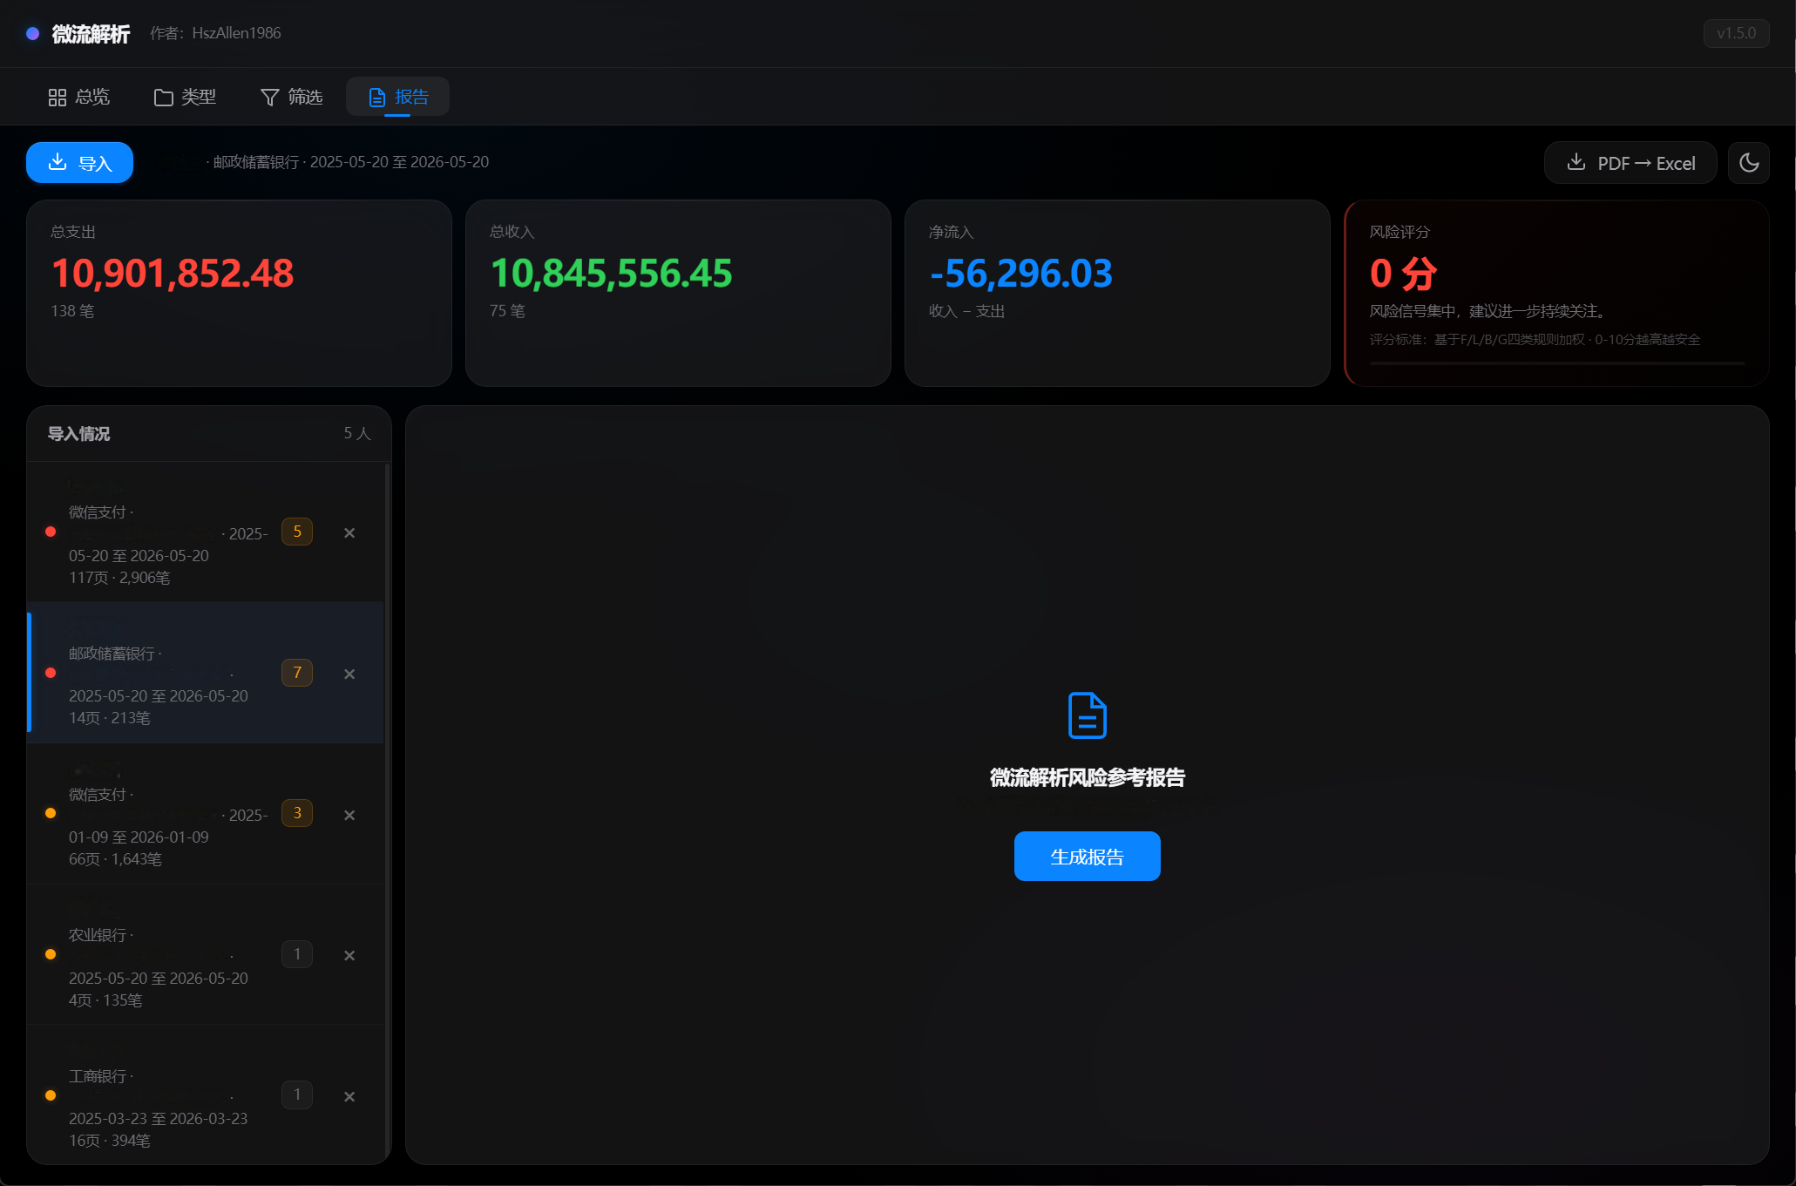Click the purple app logo dot

pyautogui.click(x=32, y=33)
